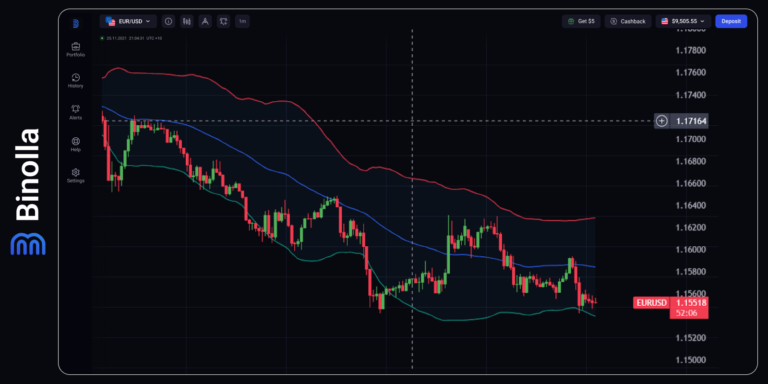Expand the EUR/USD asset dropdown
Screen dimensions: 768x384
[128, 21]
